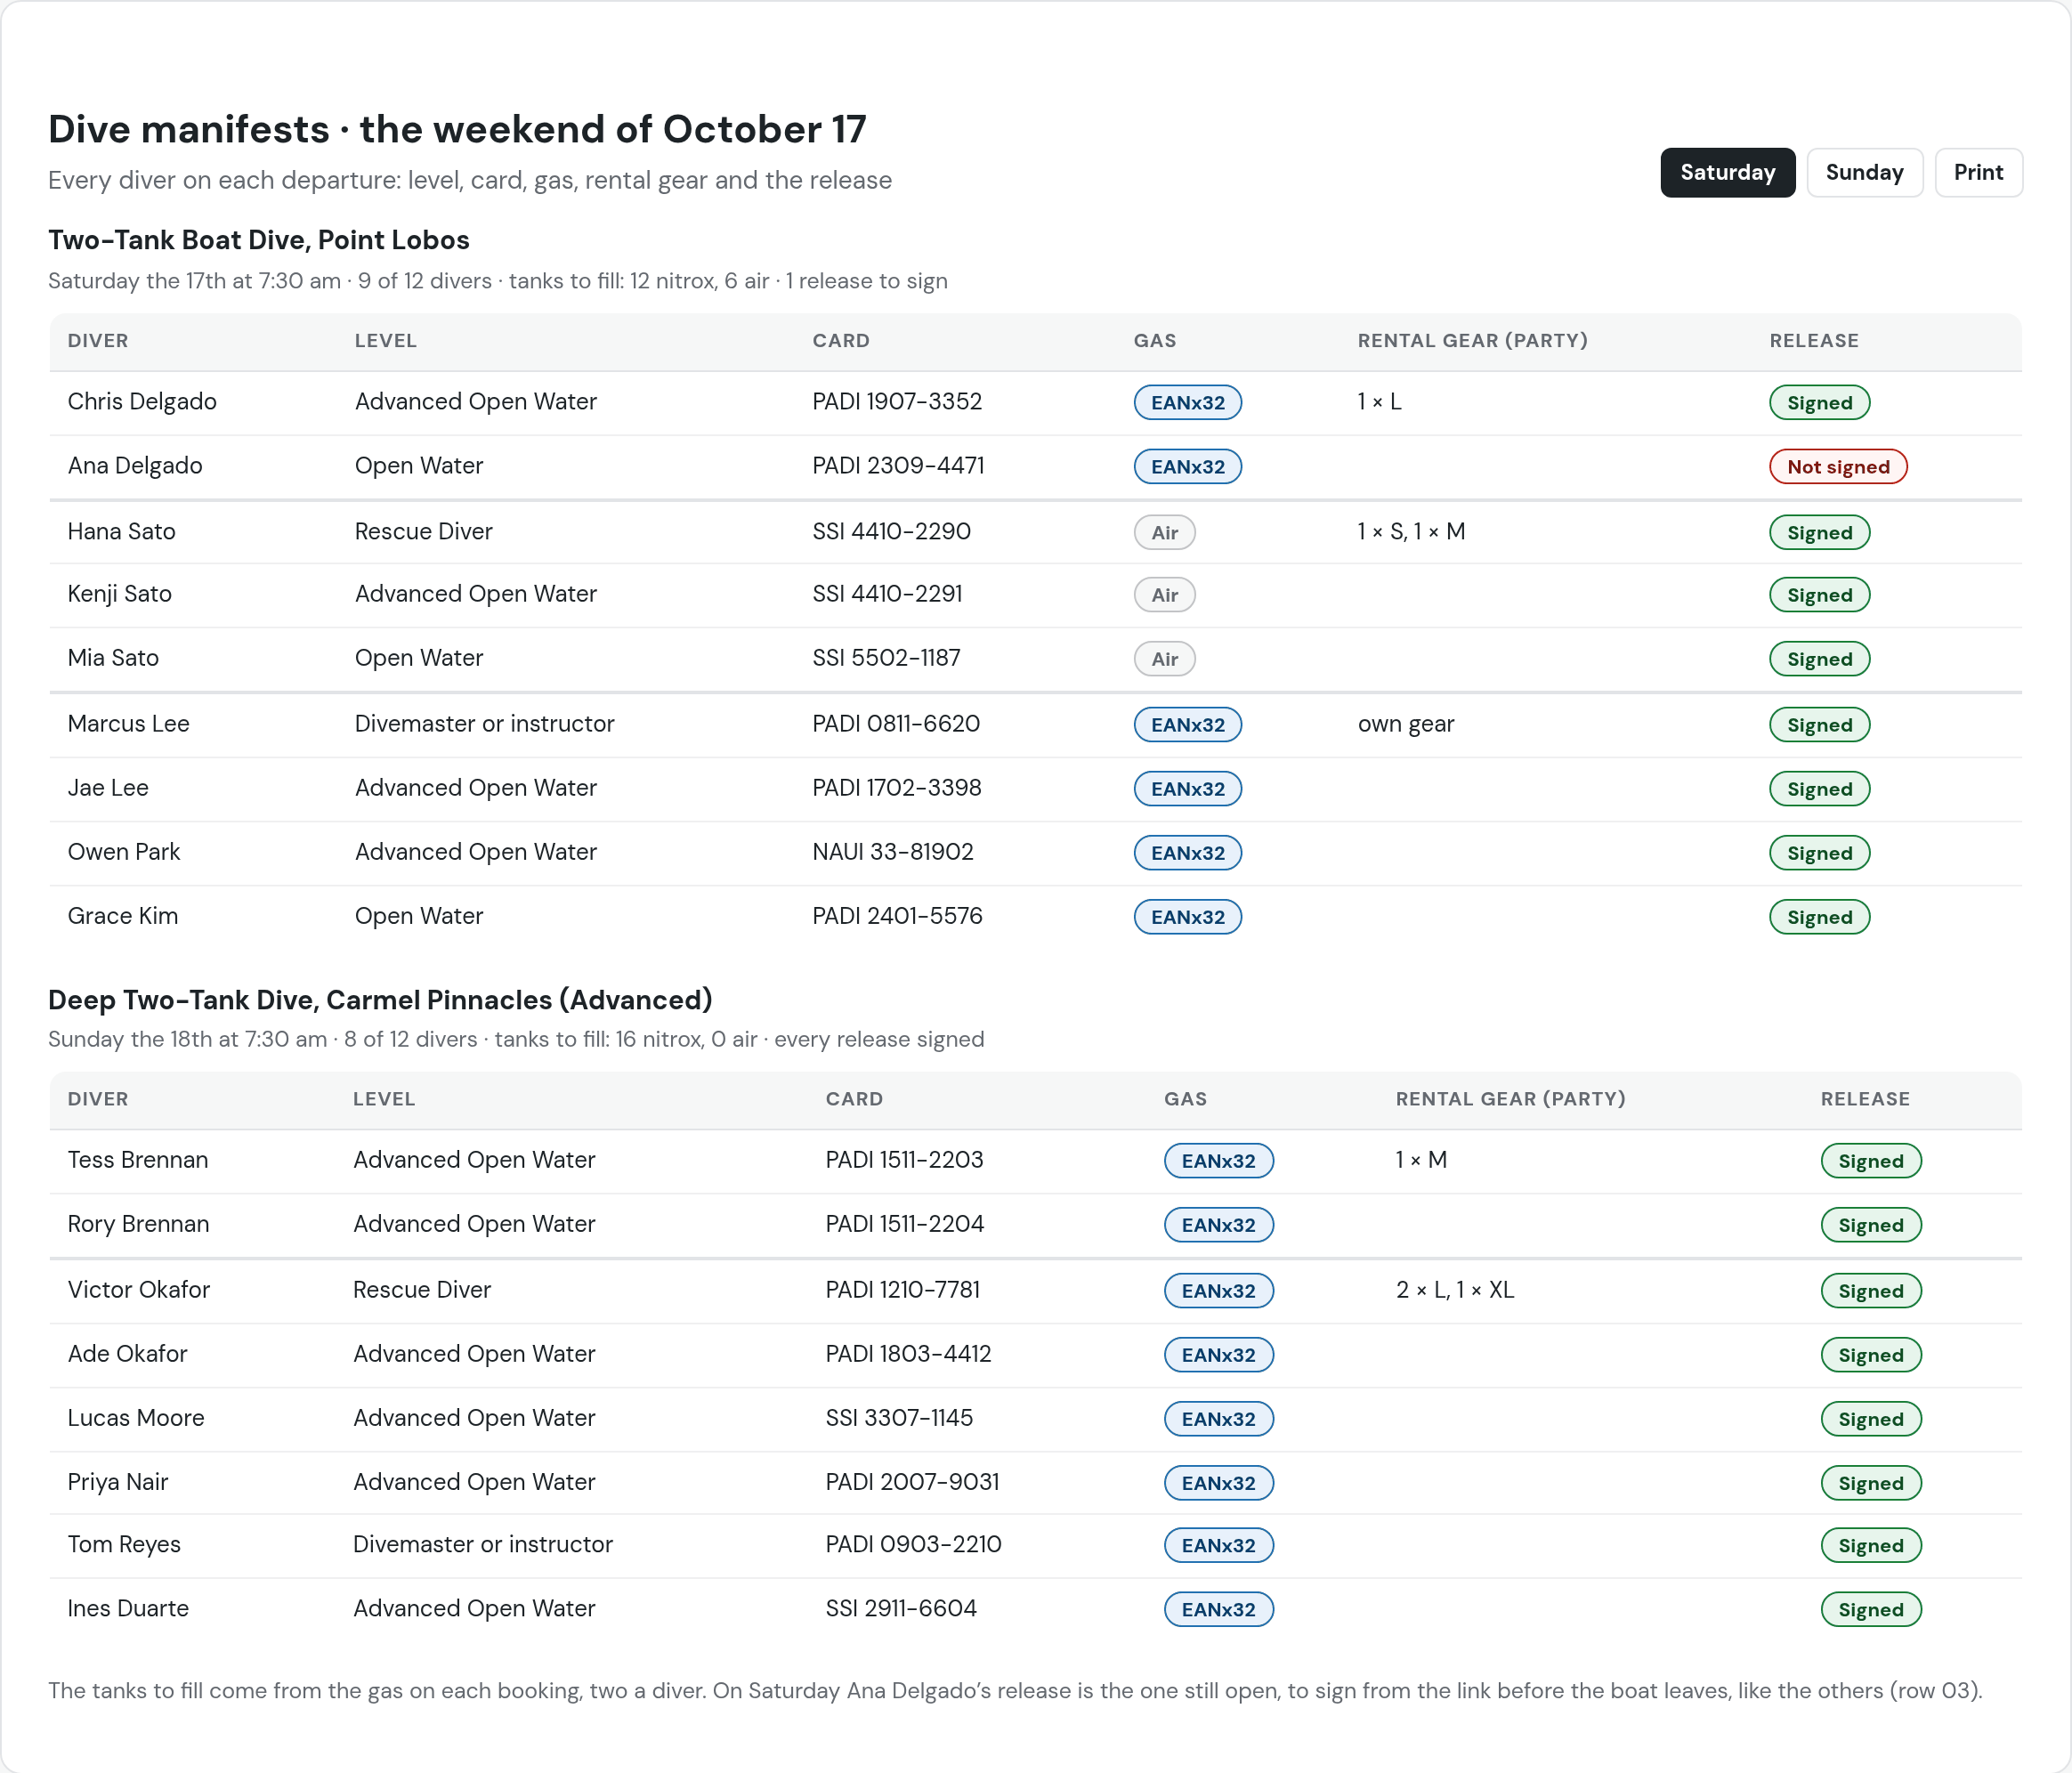Select the name Chris Delgado

coord(142,402)
